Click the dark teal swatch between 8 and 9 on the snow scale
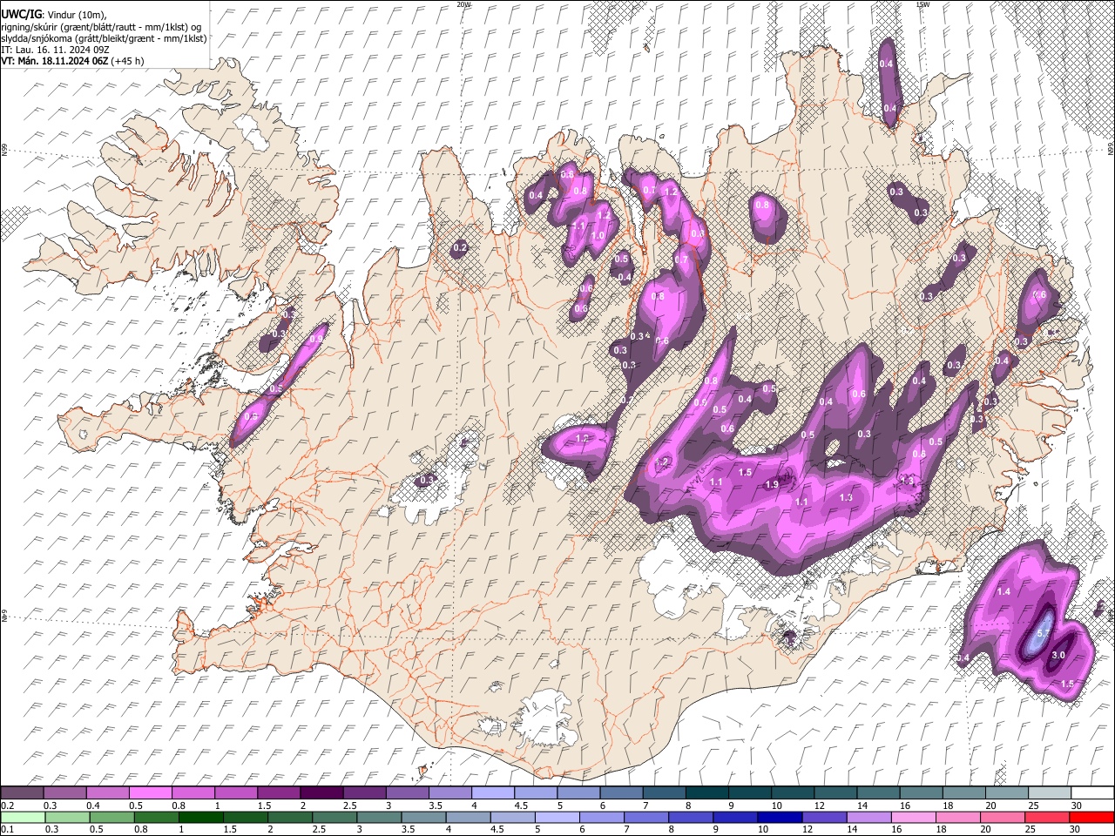 [706, 792]
